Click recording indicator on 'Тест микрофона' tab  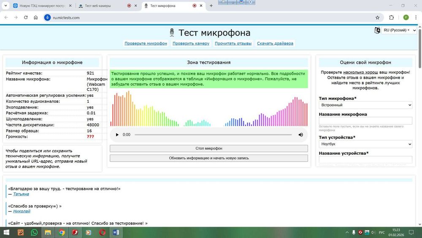pyautogui.click(x=194, y=5)
